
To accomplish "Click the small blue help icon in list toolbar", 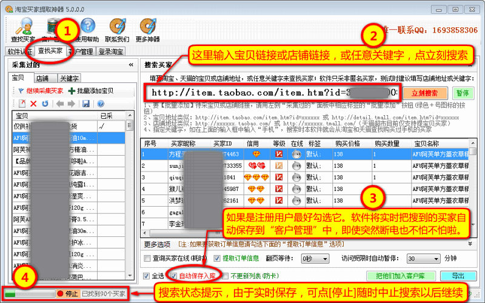I will coord(101,104).
